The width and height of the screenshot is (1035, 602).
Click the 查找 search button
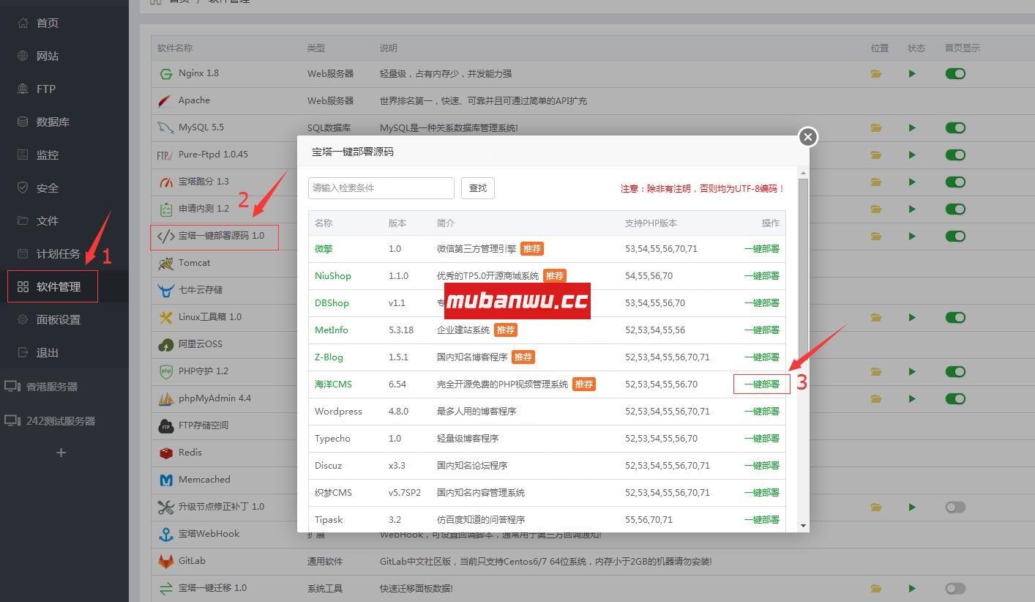coord(478,188)
